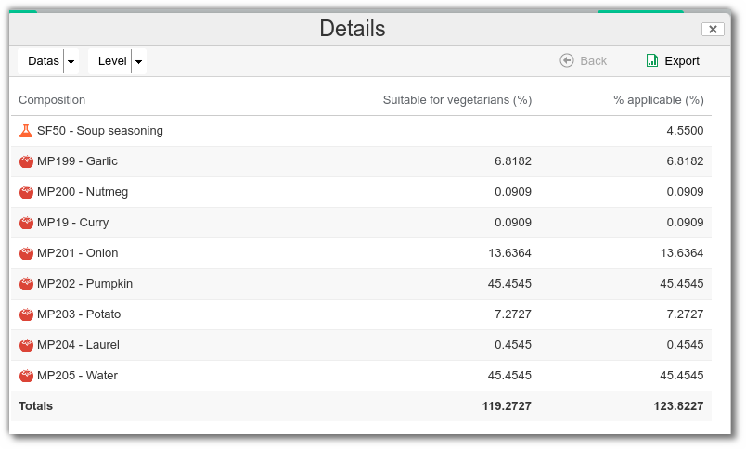Expand the Level dropdown arrow
The width and height of the screenshot is (746, 449).
(x=138, y=61)
